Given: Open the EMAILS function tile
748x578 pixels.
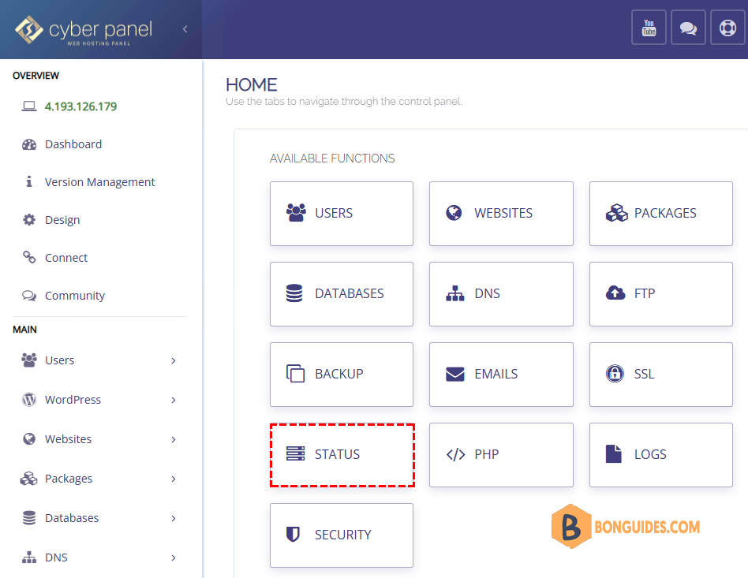Looking at the screenshot, I should (501, 375).
